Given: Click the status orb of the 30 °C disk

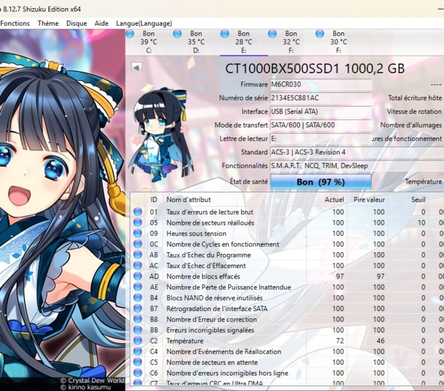Looking at the screenshot, I should click(320, 34).
